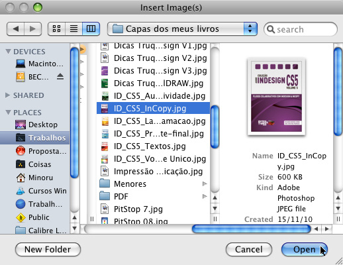Click file list scroll up arrow
The width and height of the screenshot is (343, 265).
click(x=215, y=198)
